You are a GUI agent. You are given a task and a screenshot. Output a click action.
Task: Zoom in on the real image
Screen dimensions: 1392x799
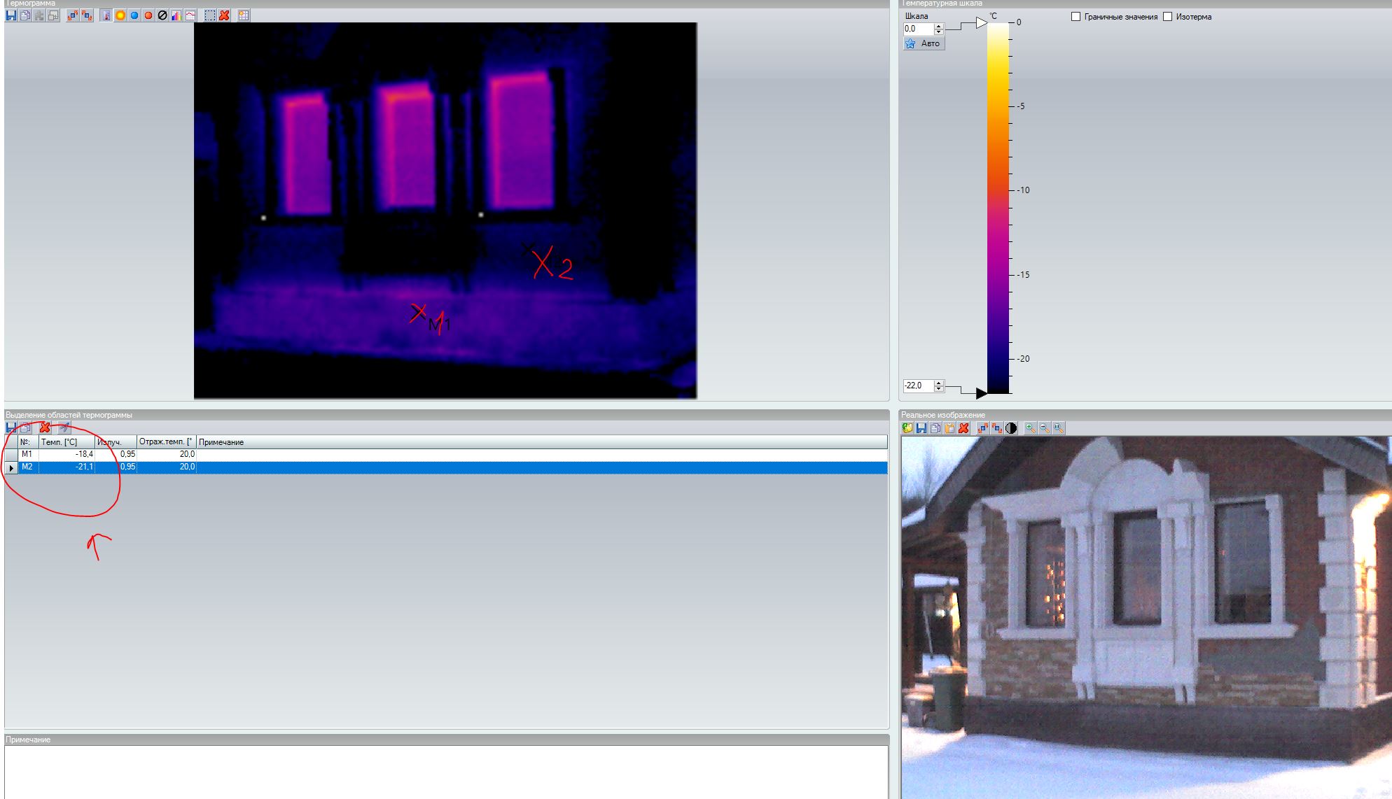1030,428
